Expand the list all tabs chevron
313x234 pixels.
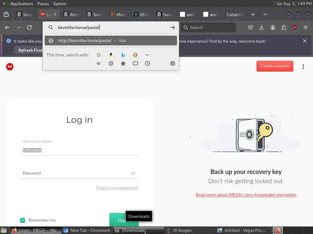click(x=265, y=14)
